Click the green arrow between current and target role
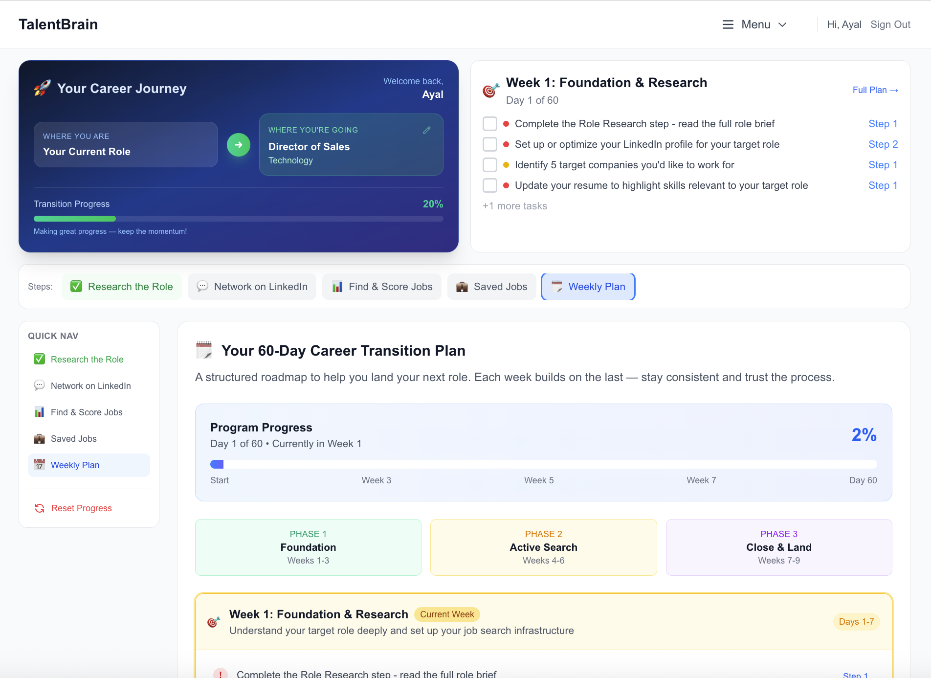 point(238,145)
